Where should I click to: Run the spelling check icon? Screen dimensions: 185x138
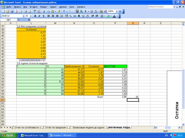click(x=35, y=11)
